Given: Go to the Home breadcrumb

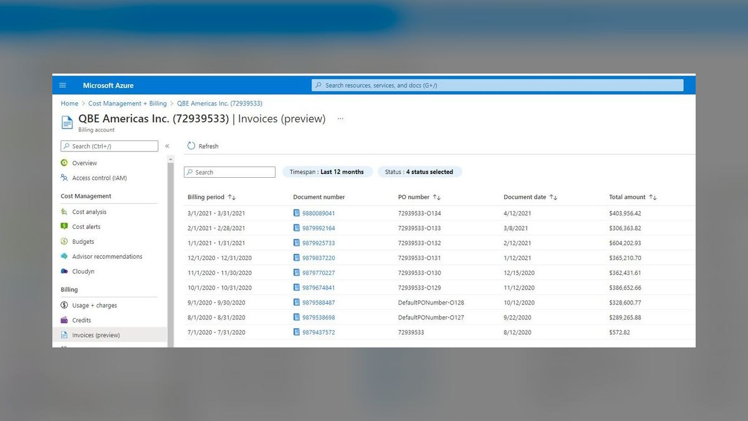Looking at the screenshot, I should click(69, 104).
